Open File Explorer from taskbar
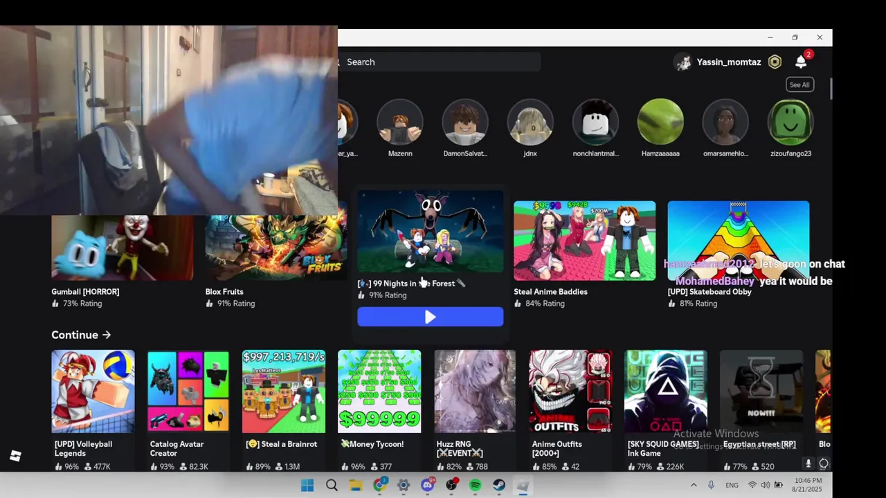886x498 pixels. click(x=356, y=486)
